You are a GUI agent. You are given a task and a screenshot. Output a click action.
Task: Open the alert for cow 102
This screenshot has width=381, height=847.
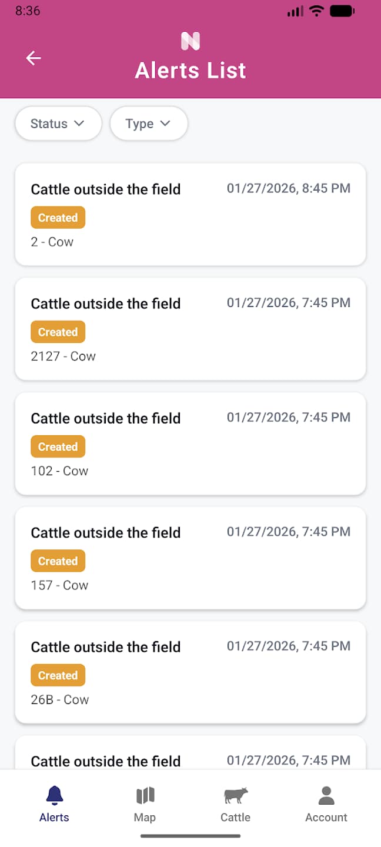point(190,443)
